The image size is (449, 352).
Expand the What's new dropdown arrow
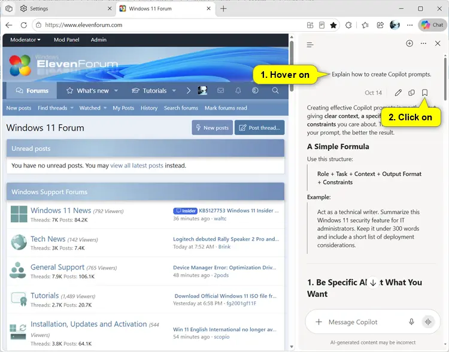click(116, 91)
